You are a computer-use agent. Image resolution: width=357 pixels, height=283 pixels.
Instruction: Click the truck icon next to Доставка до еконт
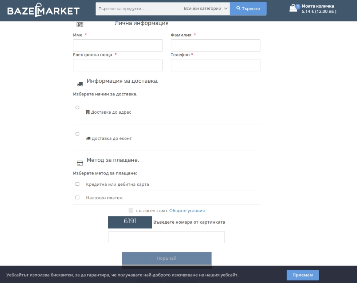pyautogui.click(x=88, y=138)
